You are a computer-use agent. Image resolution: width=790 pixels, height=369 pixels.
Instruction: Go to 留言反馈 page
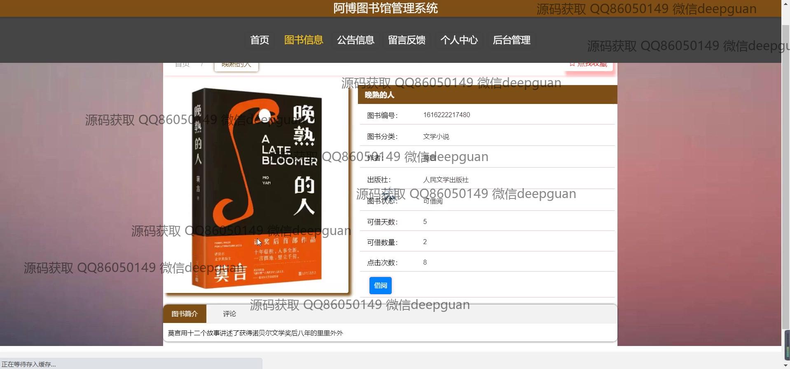coord(407,40)
